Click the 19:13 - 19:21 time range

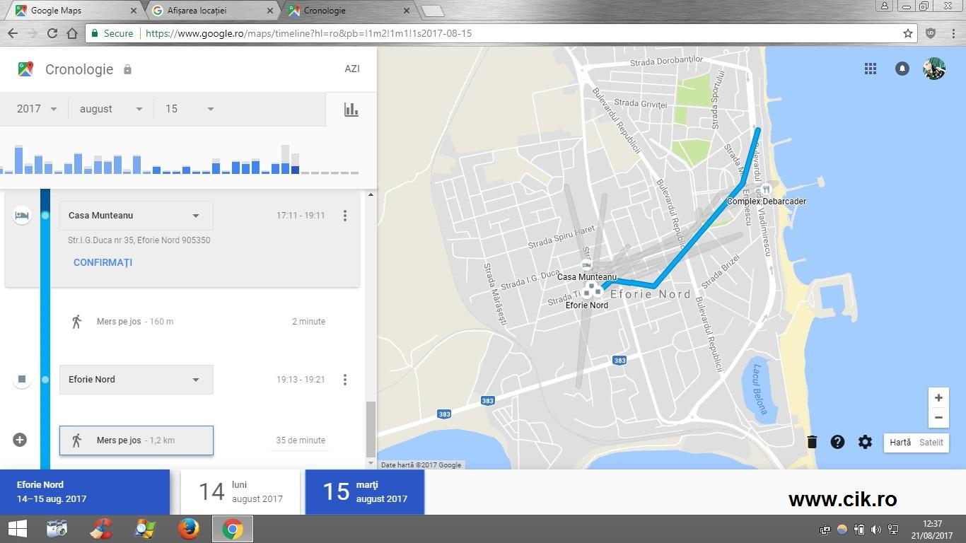point(301,380)
